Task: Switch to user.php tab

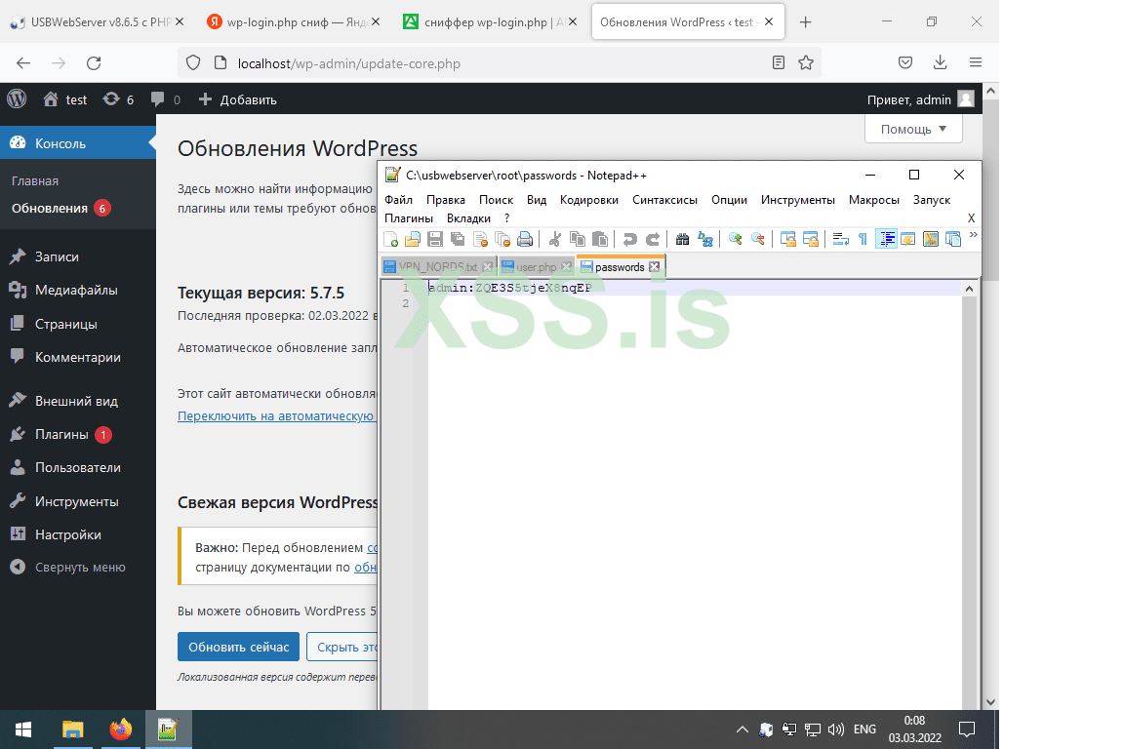Action: click(x=536, y=266)
